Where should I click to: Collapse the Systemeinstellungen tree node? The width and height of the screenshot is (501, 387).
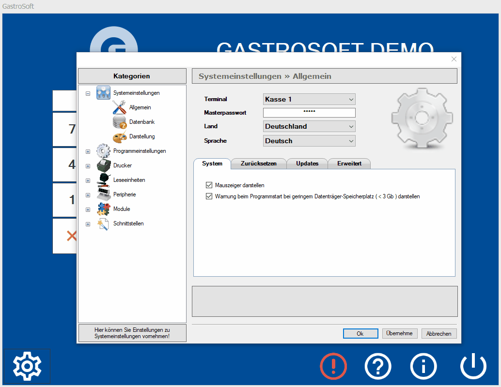coord(88,93)
